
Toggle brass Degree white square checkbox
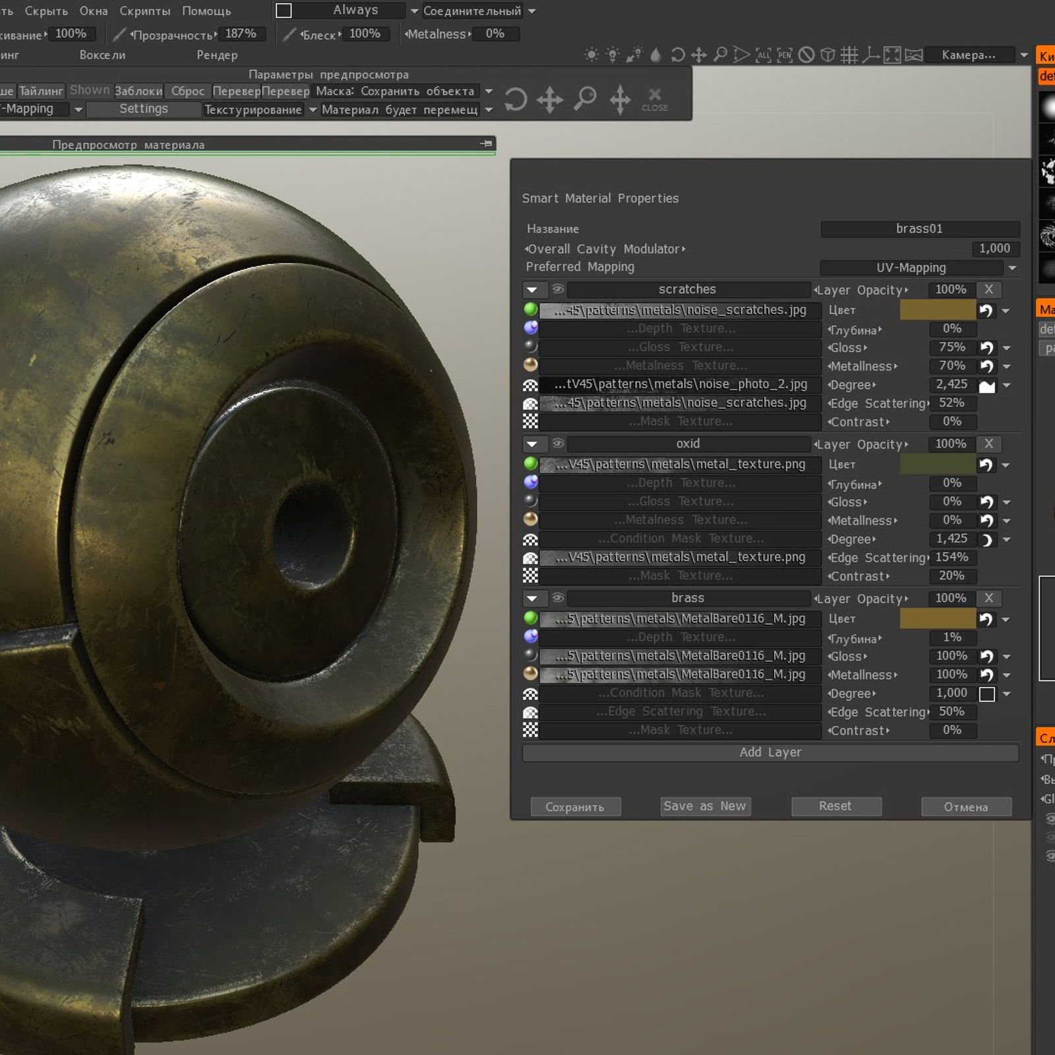click(x=987, y=694)
